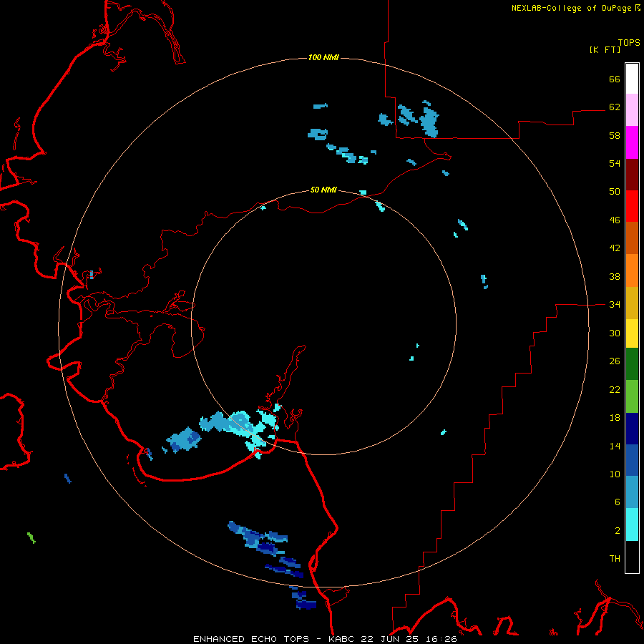
Task: Pick the white swatch on the color scale
Action: pyautogui.click(x=632, y=79)
